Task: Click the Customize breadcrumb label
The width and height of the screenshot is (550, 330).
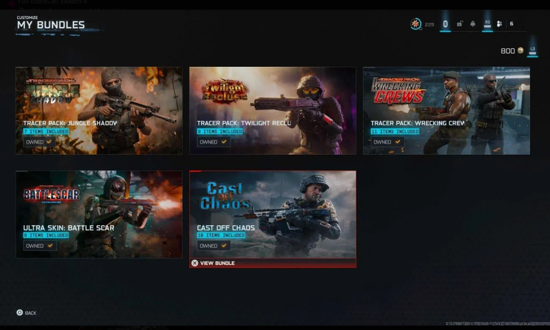Action: (x=27, y=17)
